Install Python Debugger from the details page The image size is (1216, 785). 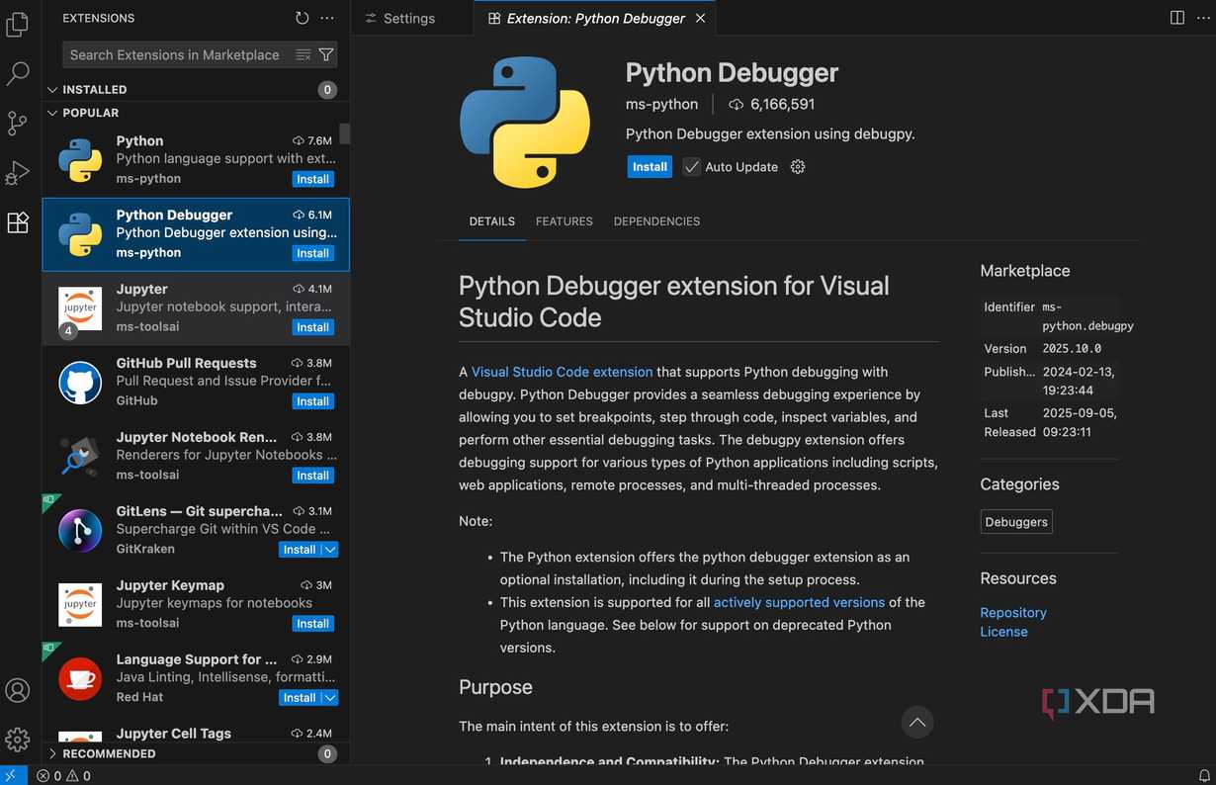pyautogui.click(x=650, y=167)
